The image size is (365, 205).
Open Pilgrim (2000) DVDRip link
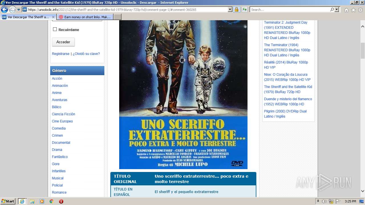click(x=285, y=114)
